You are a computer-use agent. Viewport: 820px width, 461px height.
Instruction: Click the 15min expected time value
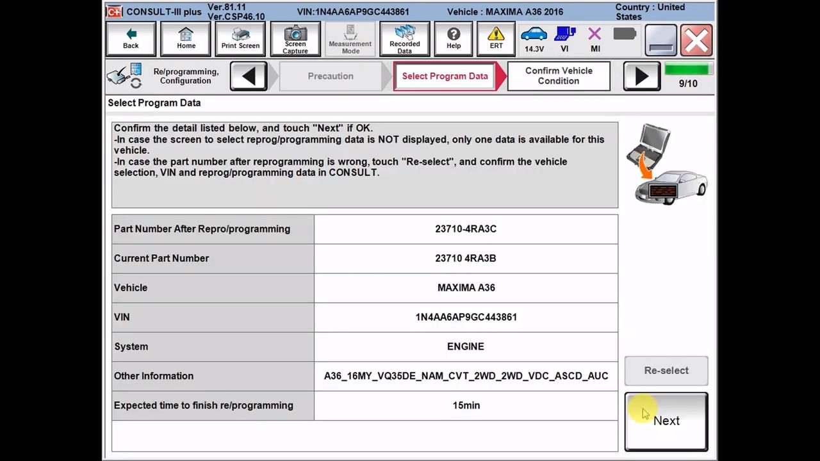(x=466, y=405)
